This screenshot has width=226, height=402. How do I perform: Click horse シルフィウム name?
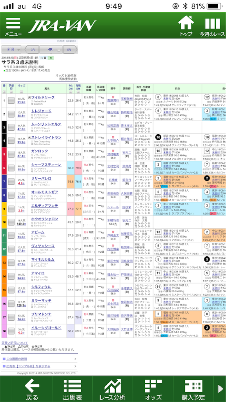pos(41,287)
